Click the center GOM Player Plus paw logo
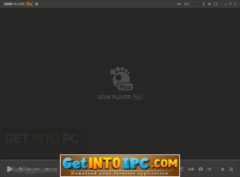The height and width of the screenshot is (177, 240). click(x=121, y=79)
